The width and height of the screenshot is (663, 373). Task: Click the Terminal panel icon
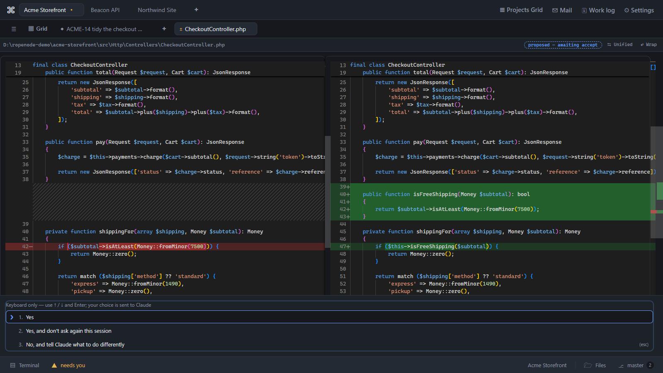(x=13, y=366)
